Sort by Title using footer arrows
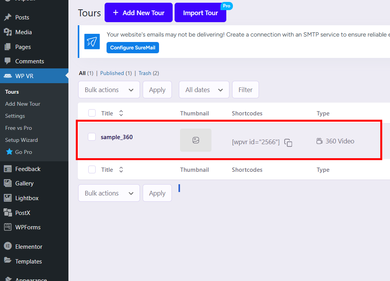 coord(121,169)
